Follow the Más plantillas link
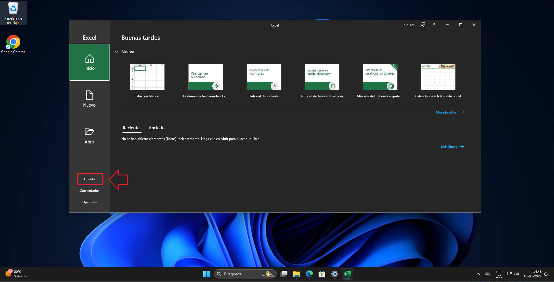The width and height of the screenshot is (554, 282). 450,112
